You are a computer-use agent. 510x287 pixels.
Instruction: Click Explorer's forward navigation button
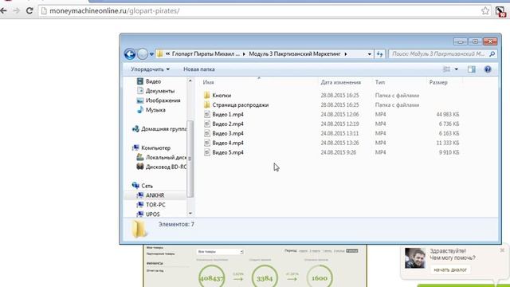(143, 54)
